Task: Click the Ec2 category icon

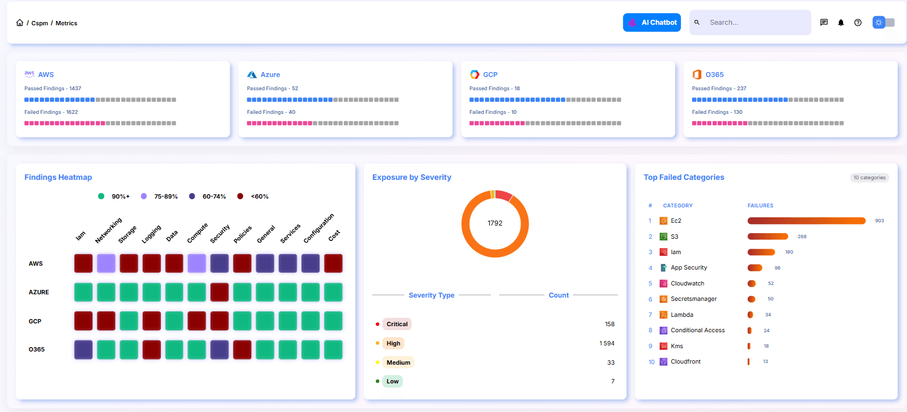Action: point(663,221)
